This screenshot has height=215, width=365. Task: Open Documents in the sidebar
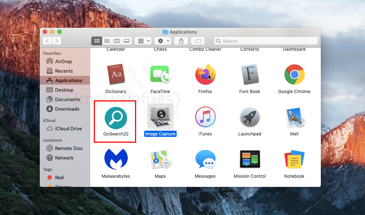pyautogui.click(x=65, y=100)
